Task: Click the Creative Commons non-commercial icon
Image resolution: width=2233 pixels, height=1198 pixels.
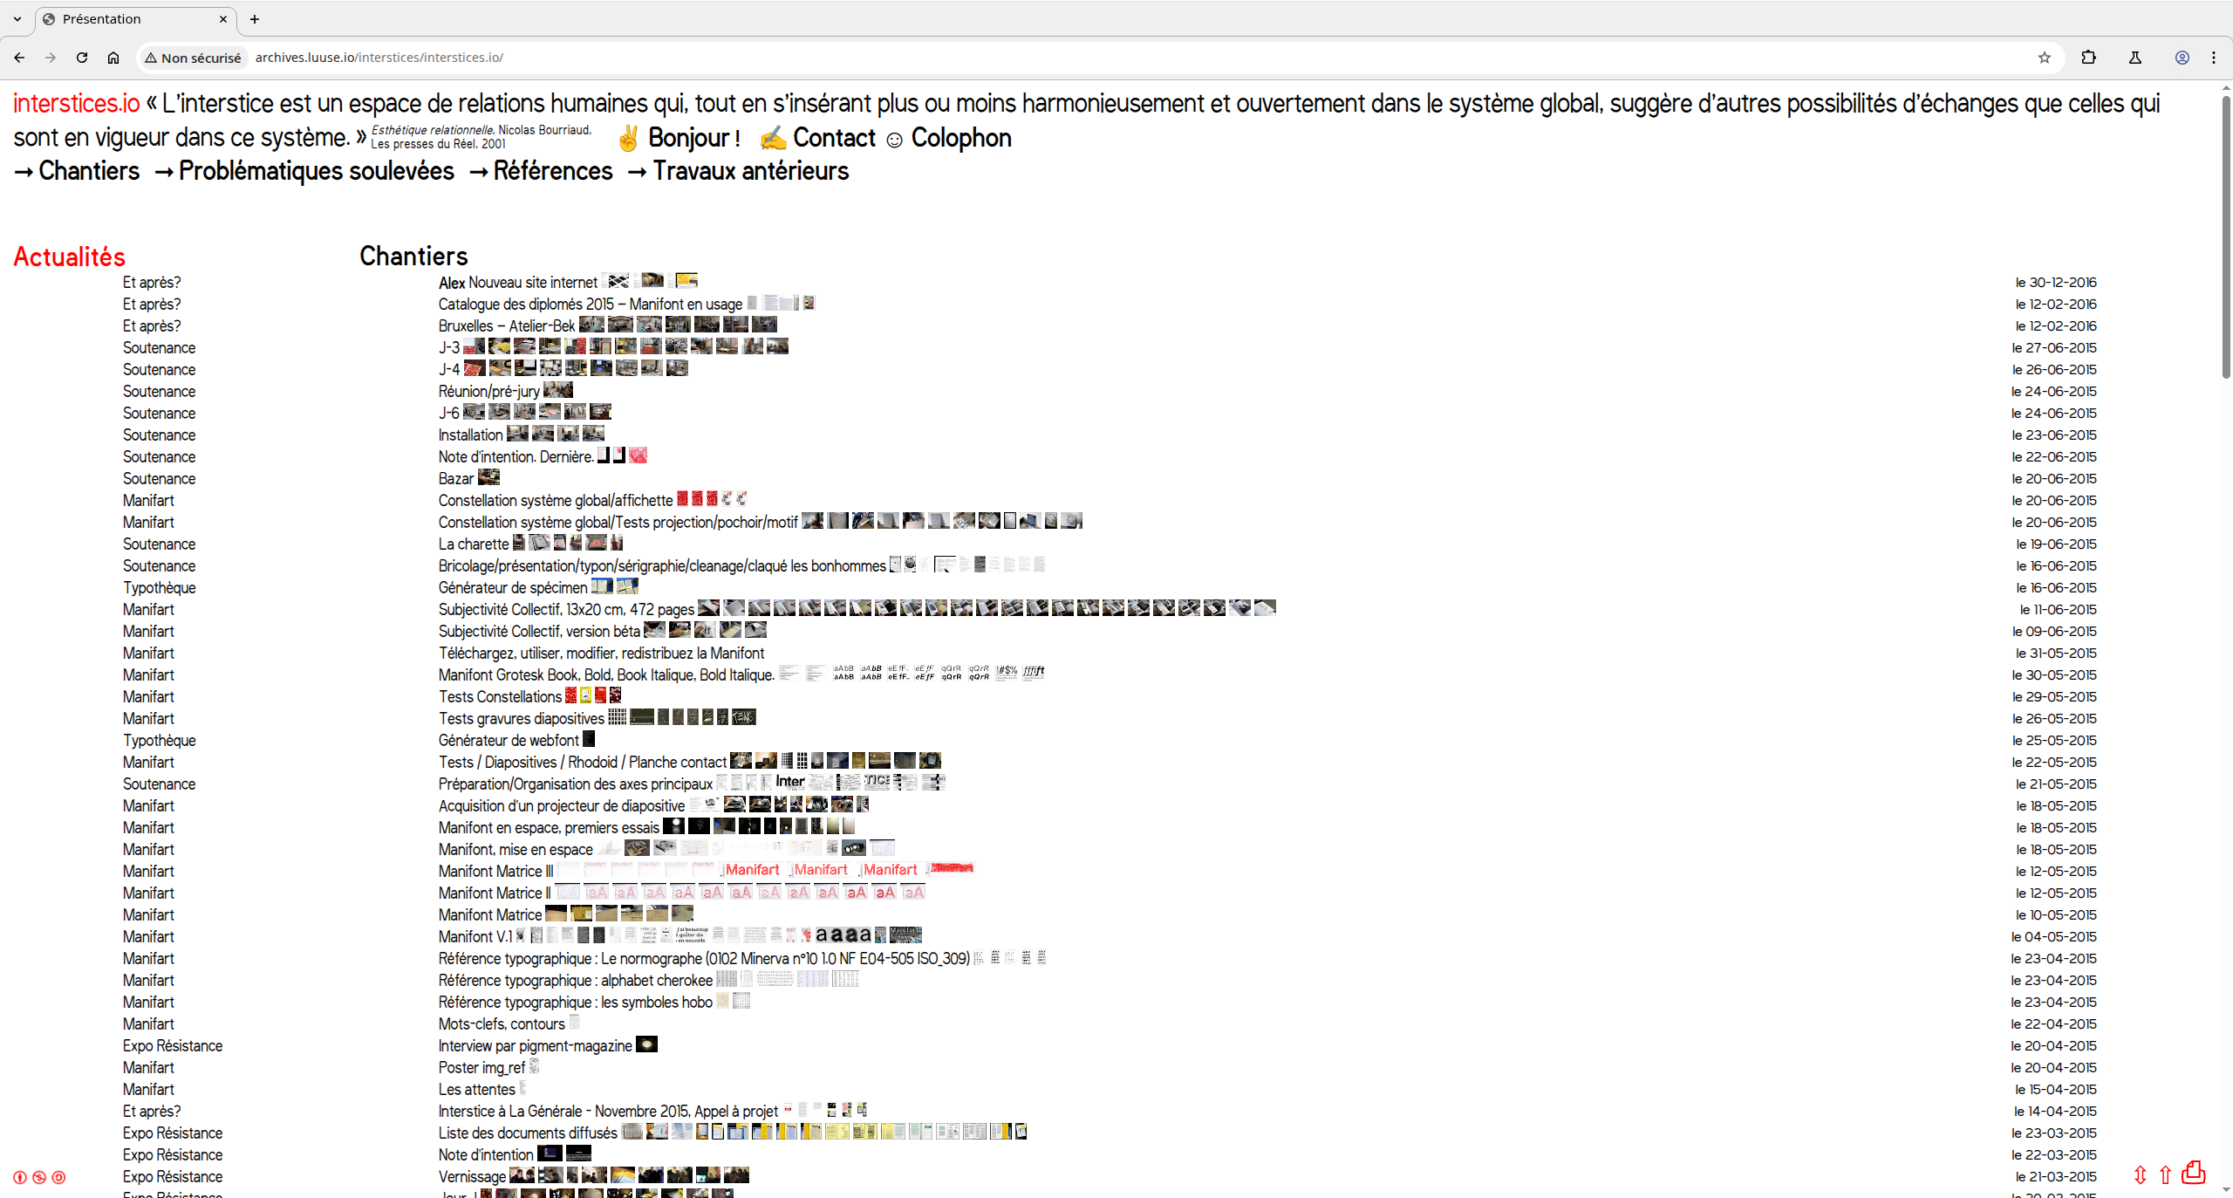Action: click(x=39, y=1177)
